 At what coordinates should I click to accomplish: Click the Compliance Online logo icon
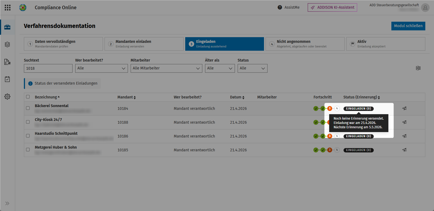(x=23, y=8)
